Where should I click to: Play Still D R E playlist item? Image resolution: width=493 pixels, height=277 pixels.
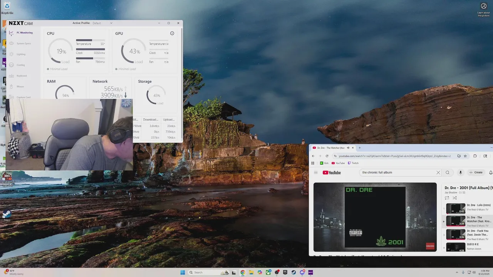click(x=468, y=247)
